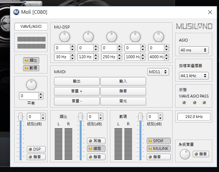This screenshot has height=172, width=219.
Task: Click the 30 Hz EQ gain knob
Action: click(65, 37)
